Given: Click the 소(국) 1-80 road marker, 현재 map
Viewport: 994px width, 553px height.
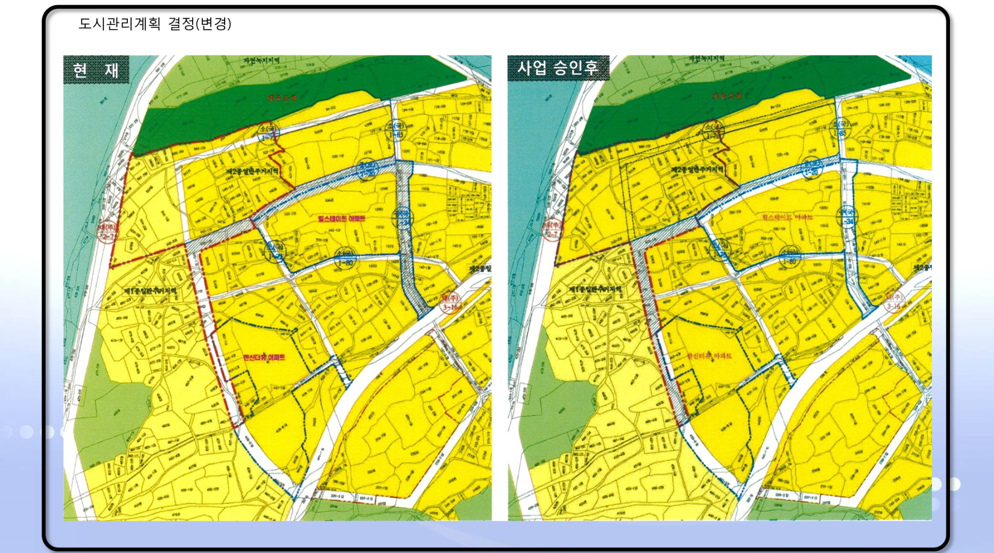Looking at the screenshot, I should 345,258.
